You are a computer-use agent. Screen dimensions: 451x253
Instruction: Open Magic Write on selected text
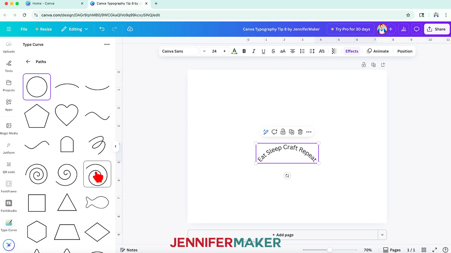tap(265, 132)
